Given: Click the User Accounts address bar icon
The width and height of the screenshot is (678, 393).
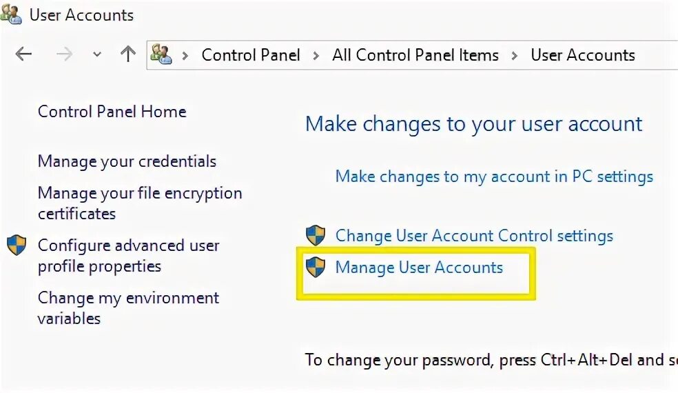Looking at the screenshot, I should (x=161, y=54).
